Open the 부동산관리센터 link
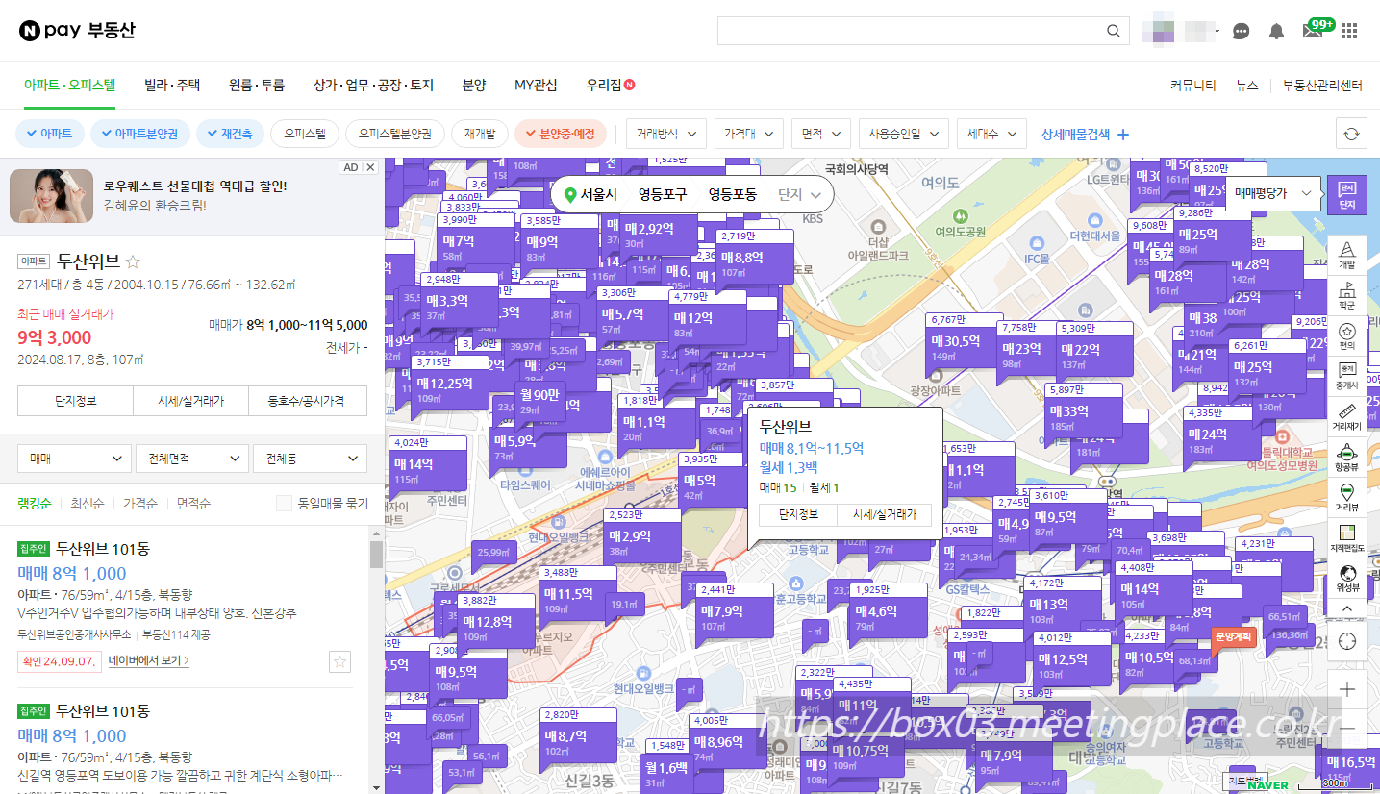This screenshot has height=794, width=1380. pos(1322,85)
